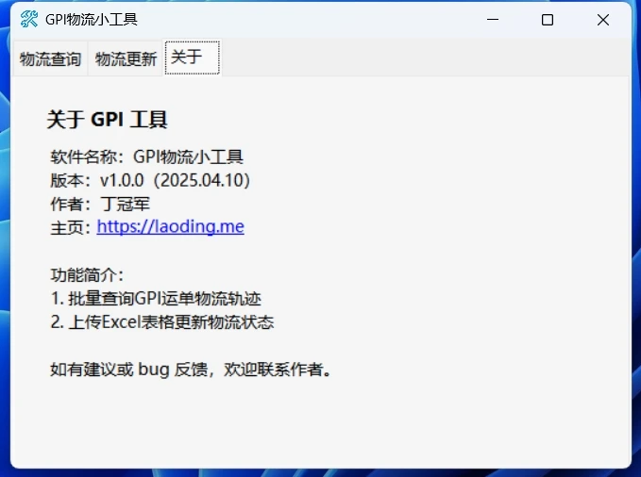Click the author line 作者：丁冠军
Screen dimensions: 641x477
coord(100,204)
